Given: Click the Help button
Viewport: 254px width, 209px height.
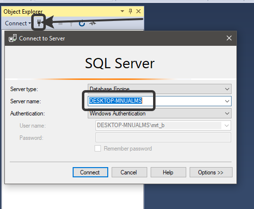Looking at the screenshot, I should 168,172.
